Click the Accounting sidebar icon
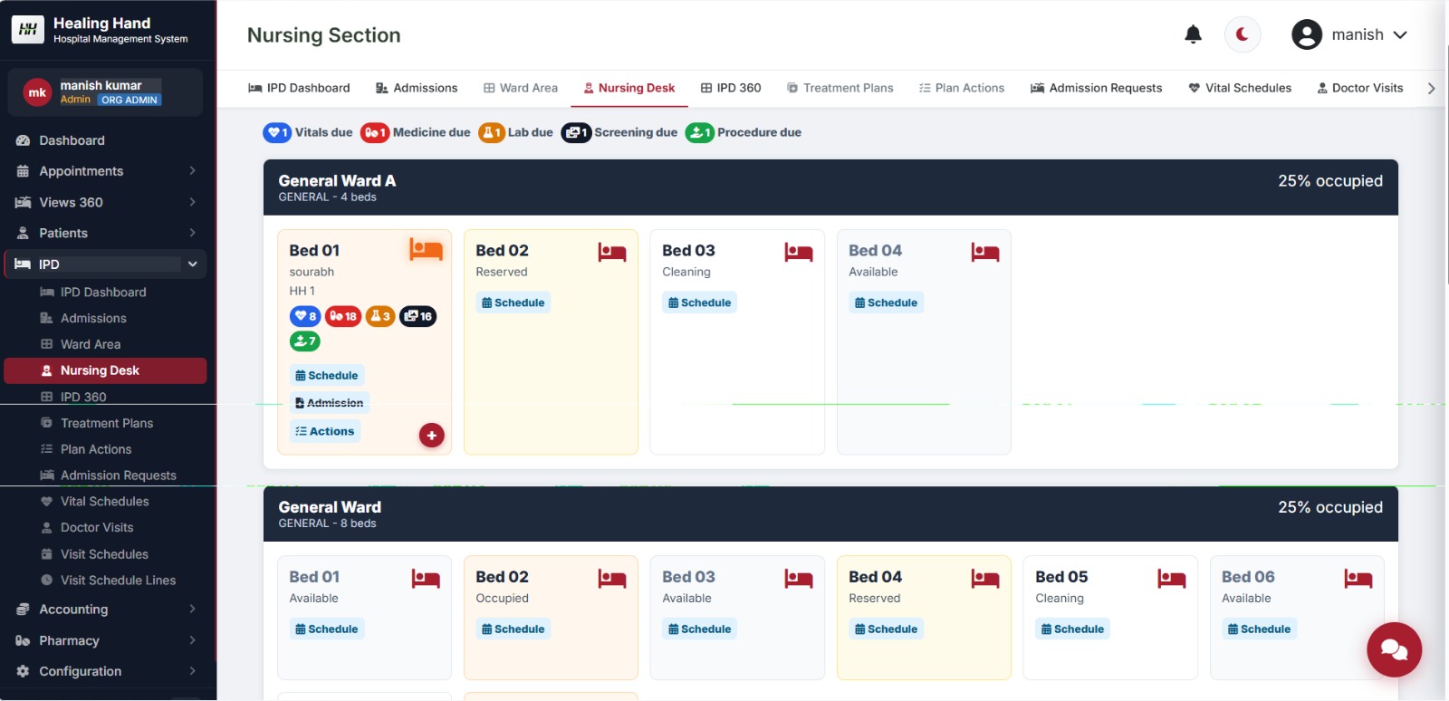The width and height of the screenshot is (1449, 701). point(23,610)
